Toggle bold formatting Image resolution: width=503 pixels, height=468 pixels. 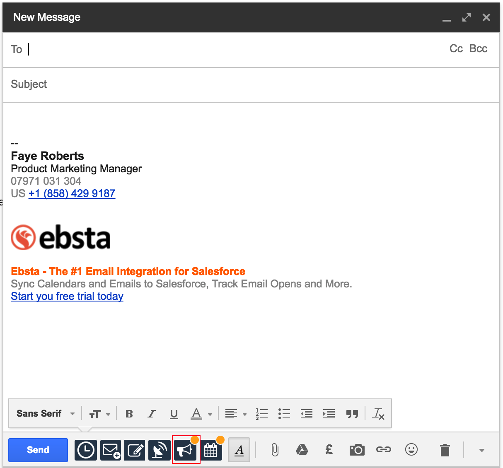point(129,414)
